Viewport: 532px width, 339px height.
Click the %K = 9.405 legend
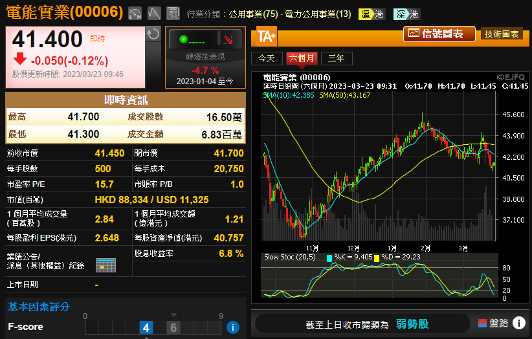click(349, 257)
